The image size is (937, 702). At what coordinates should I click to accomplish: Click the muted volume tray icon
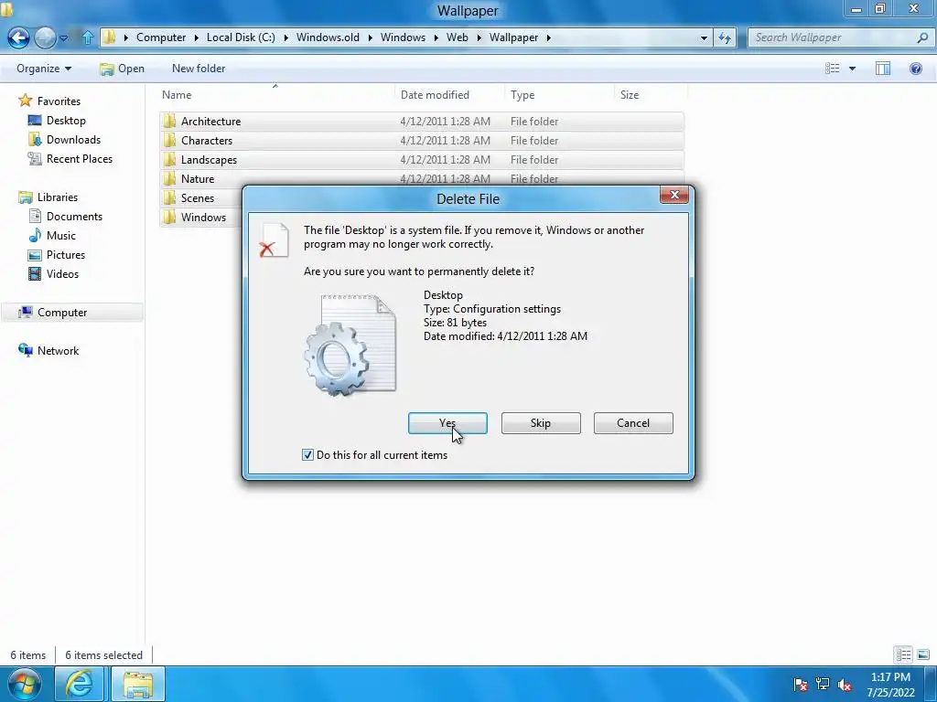click(845, 684)
